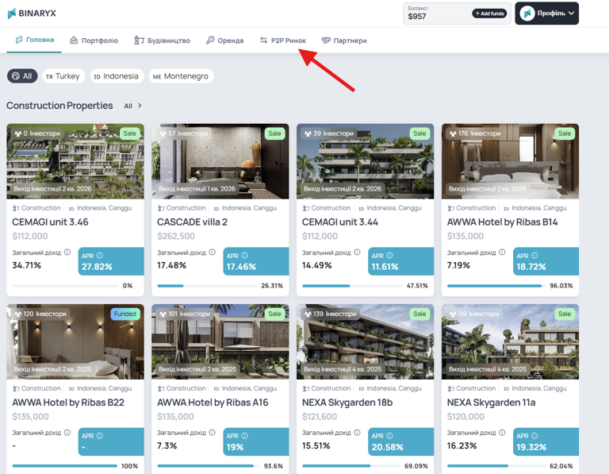Click chevron next to Construction Properties All

click(x=140, y=106)
